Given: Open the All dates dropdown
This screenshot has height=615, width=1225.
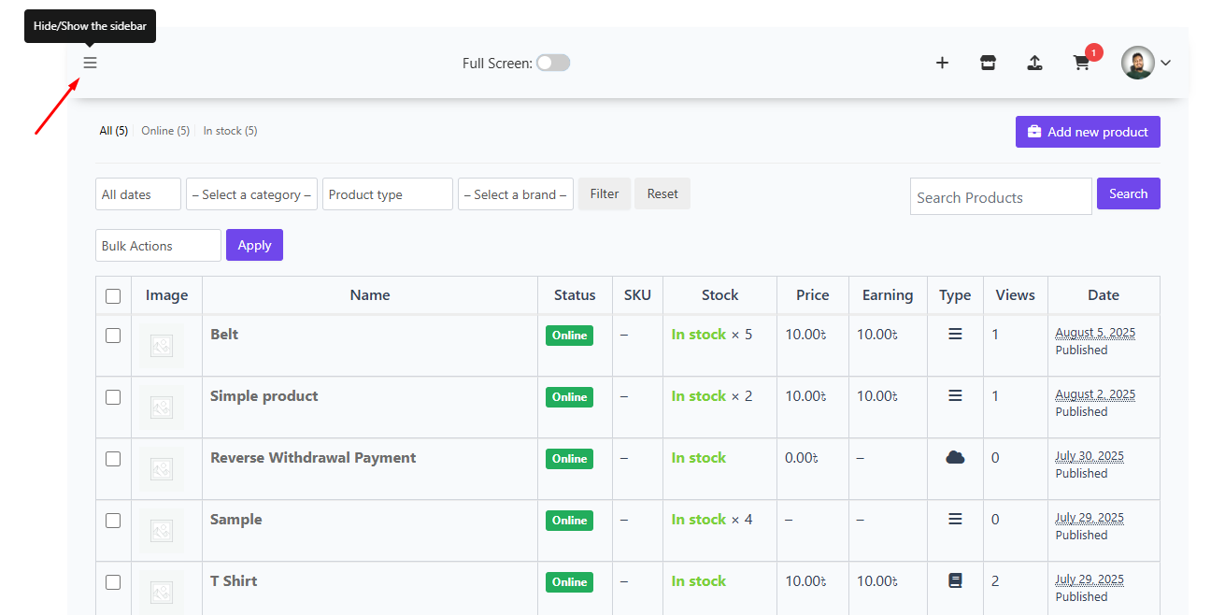Looking at the screenshot, I should click(x=138, y=194).
